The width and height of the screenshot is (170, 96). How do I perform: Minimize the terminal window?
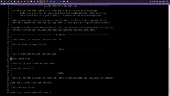pos(160,3)
